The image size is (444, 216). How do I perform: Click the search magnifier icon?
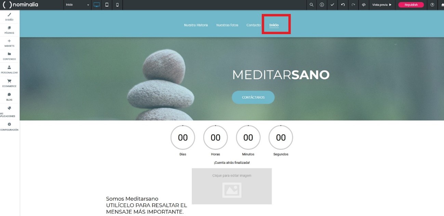click(311, 5)
